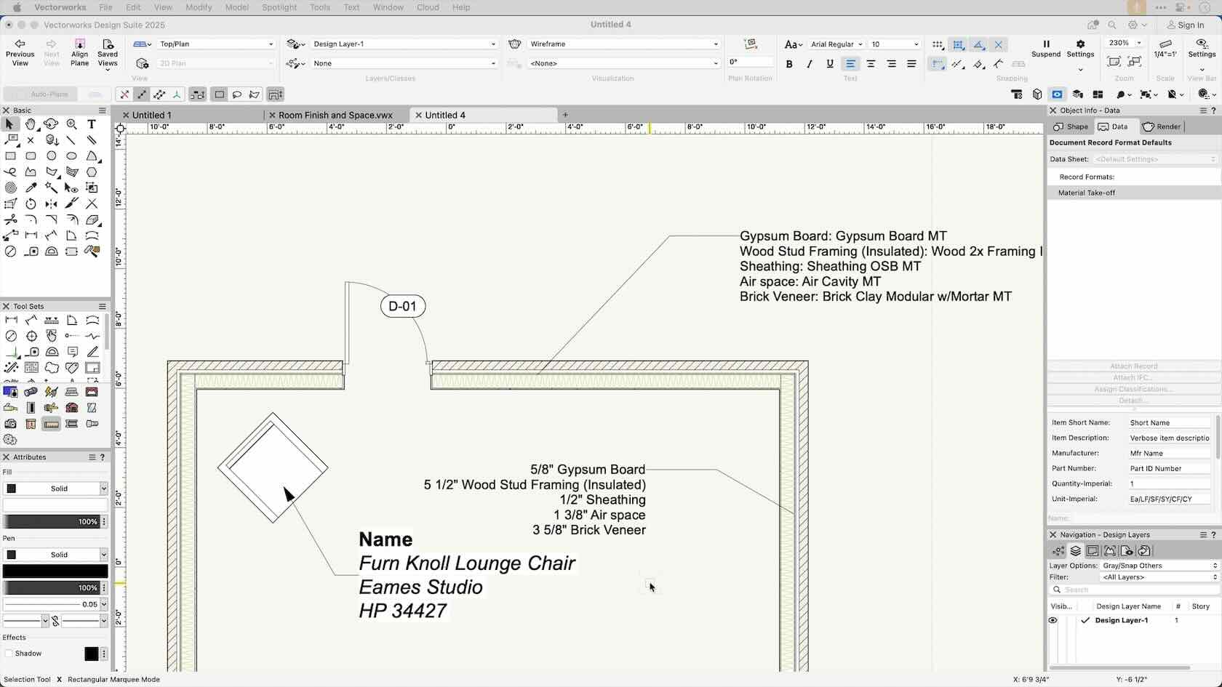This screenshot has height=687, width=1222.
Task: Select the Eyedropper tool
Action: [31, 188]
